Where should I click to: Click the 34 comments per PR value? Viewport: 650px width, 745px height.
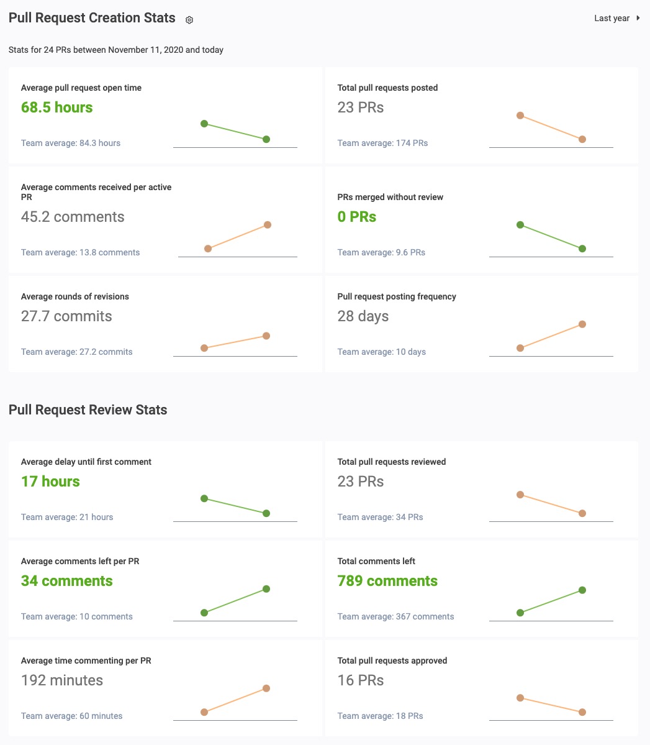[67, 581]
